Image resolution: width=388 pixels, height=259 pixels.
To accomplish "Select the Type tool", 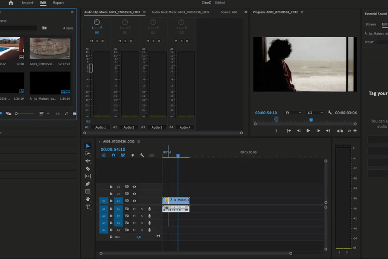I will [88, 207].
